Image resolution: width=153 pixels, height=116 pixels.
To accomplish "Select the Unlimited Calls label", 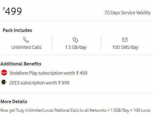I will tap(26, 47).
